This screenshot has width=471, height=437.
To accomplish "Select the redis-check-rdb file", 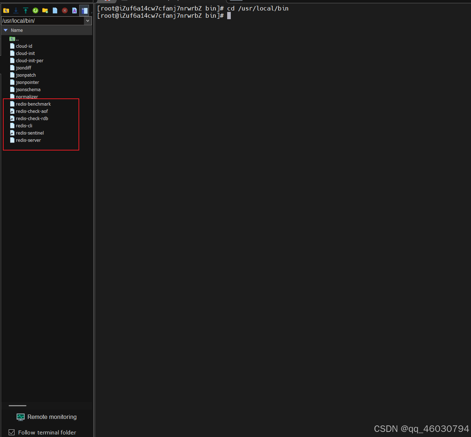I will tap(32, 118).
